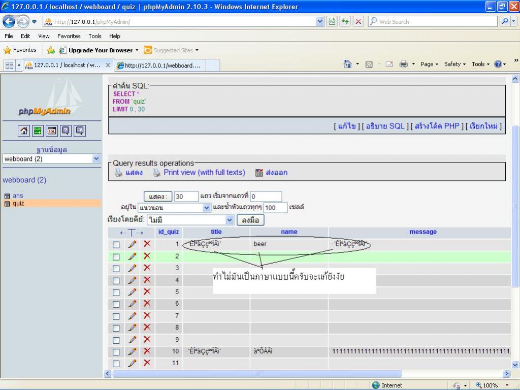Click the ส่งออก export link

pos(277,173)
